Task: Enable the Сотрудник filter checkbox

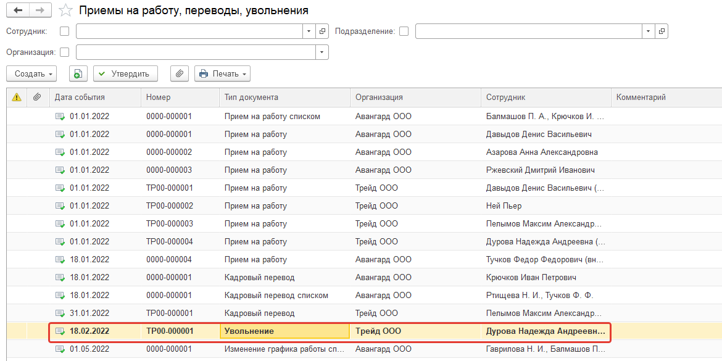Action: pyautogui.click(x=64, y=31)
